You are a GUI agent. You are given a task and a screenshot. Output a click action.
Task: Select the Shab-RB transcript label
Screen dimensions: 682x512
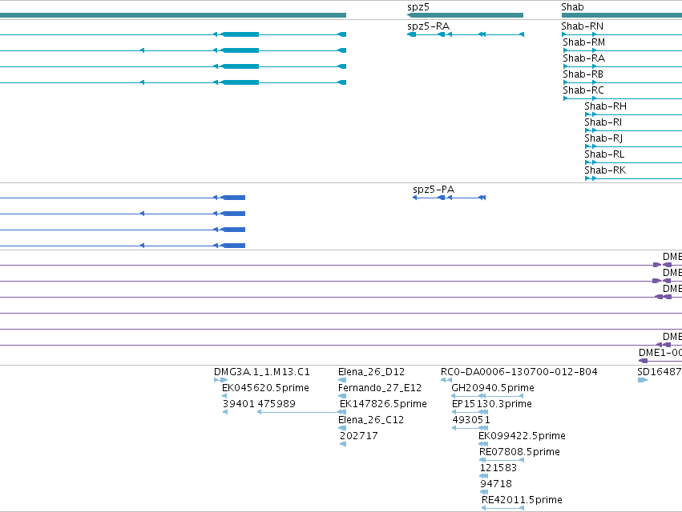pos(583,74)
